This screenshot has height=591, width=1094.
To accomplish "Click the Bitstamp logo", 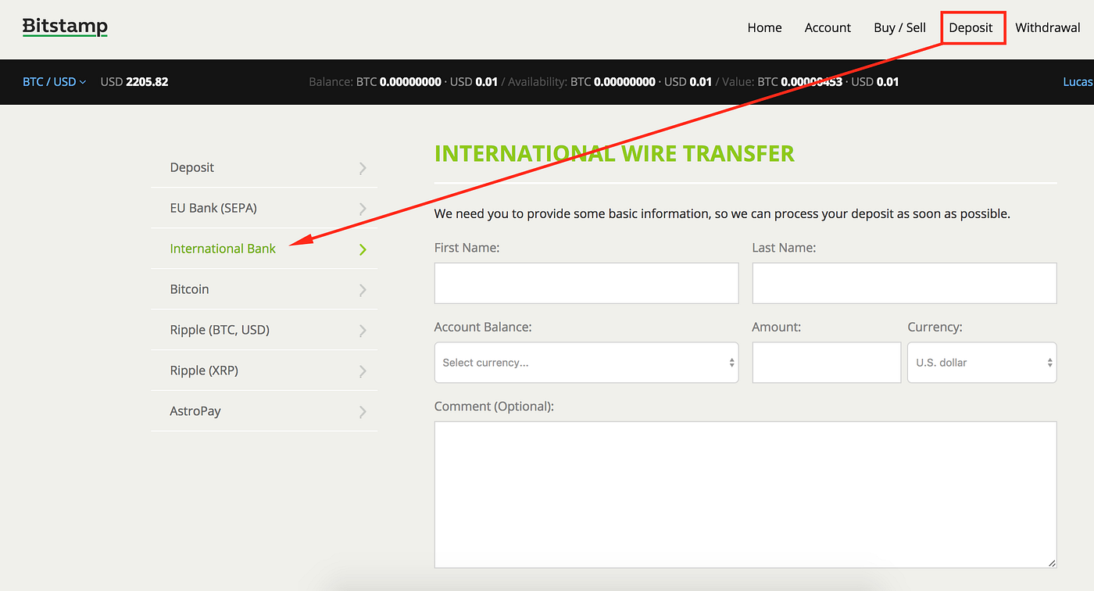I will pyautogui.click(x=65, y=27).
